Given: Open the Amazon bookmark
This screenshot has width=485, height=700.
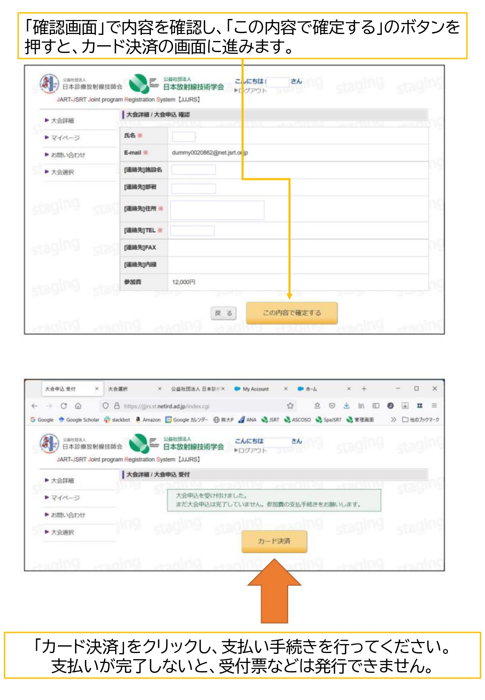Looking at the screenshot, I should tap(148, 420).
